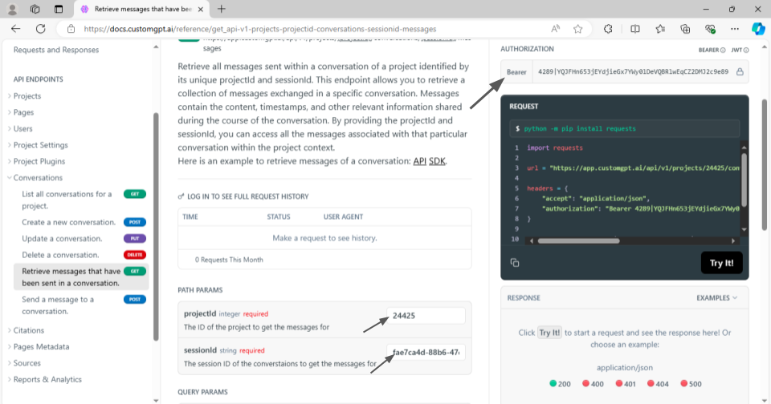Open the Copilot sidebar icon

758,29
